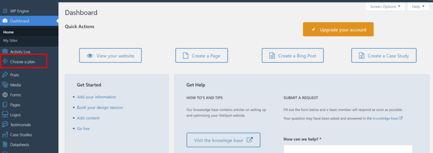The height and width of the screenshot is (153, 433).
Task: Click Create a Page button
Action: [x=202, y=56]
